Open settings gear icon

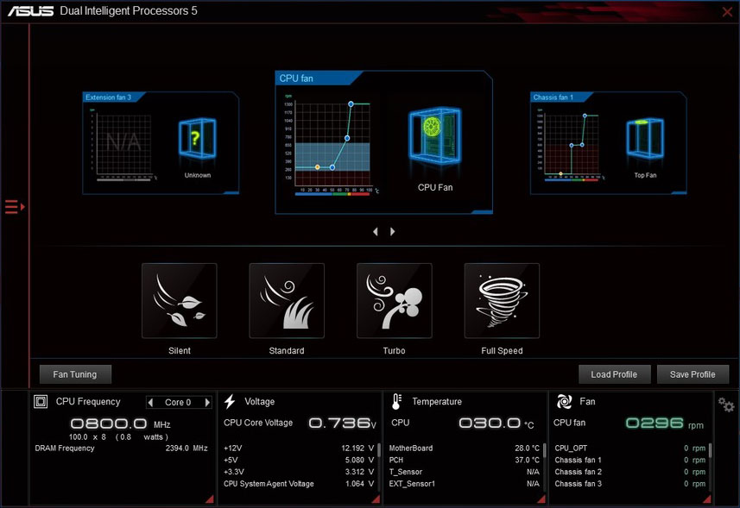click(x=726, y=405)
